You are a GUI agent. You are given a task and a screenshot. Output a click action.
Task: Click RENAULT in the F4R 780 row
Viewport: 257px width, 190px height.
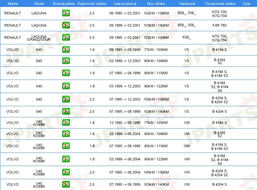pos(12,25)
